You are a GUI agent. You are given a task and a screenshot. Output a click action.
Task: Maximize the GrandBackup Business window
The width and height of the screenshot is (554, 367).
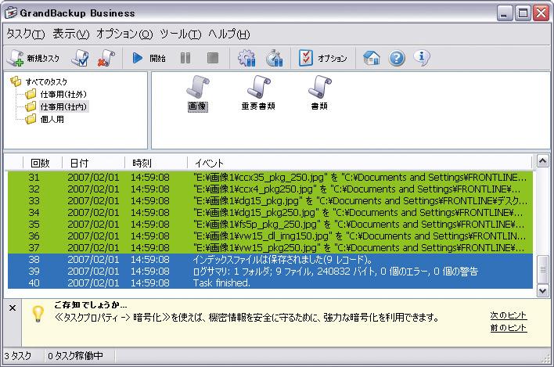[523, 13]
